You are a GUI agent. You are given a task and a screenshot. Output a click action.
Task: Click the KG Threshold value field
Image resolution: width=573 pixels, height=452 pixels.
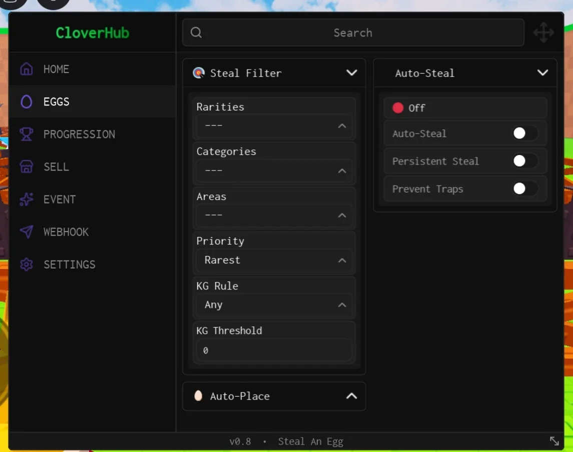[x=274, y=350]
